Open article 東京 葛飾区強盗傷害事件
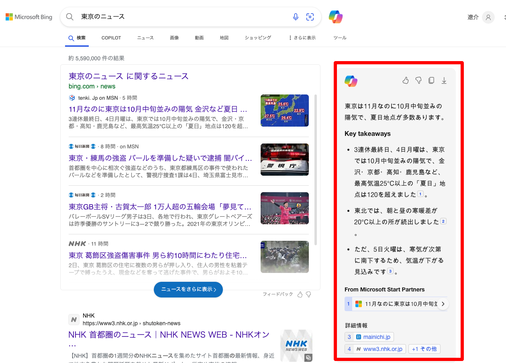Image resolution: width=506 pixels, height=363 pixels. click(x=158, y=256)
